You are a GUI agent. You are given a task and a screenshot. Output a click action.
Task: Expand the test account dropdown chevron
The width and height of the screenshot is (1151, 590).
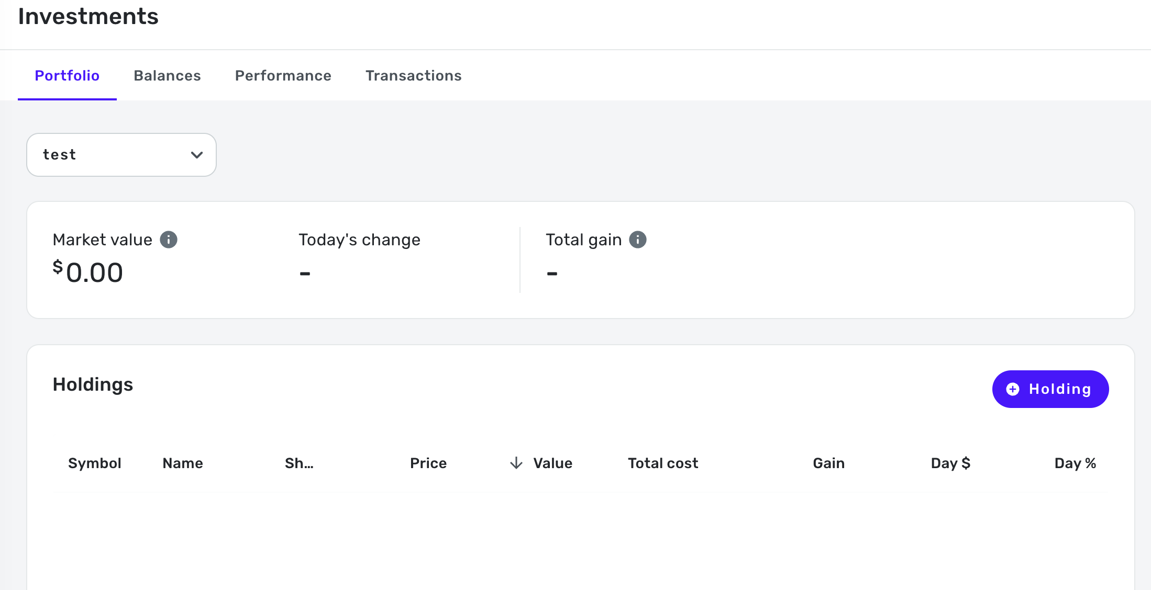click(x=197, y=155)
